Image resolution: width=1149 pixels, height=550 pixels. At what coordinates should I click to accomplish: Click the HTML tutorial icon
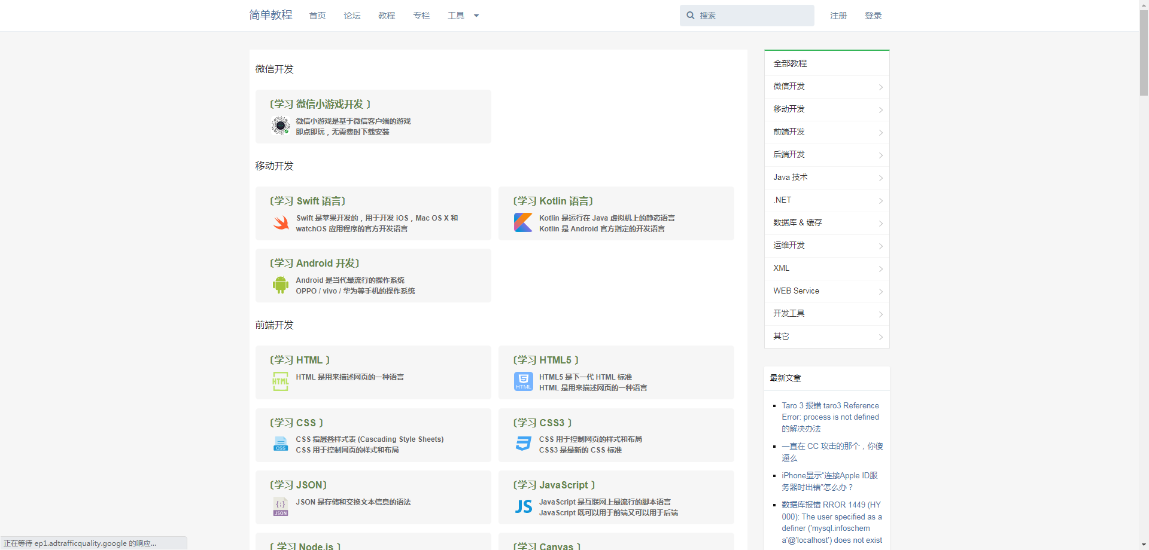(x=281, y=381)
